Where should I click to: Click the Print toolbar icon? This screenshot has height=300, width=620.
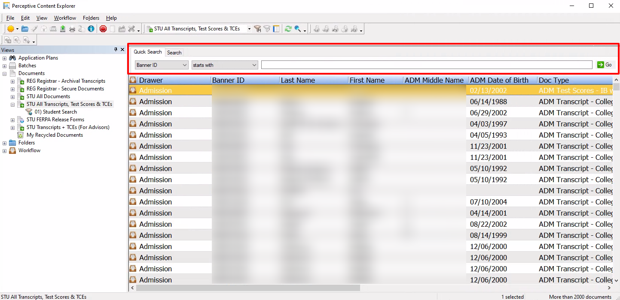pos(72,29)
